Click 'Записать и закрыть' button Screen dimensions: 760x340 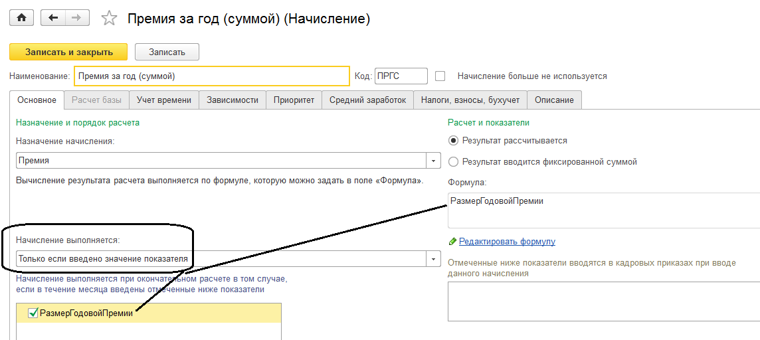click(x=69, y=52)
